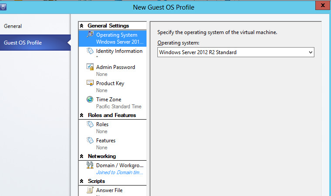Select Domain / Workgroup setting
The width and height of the screenshot is (331, 196).
[112, 169]
